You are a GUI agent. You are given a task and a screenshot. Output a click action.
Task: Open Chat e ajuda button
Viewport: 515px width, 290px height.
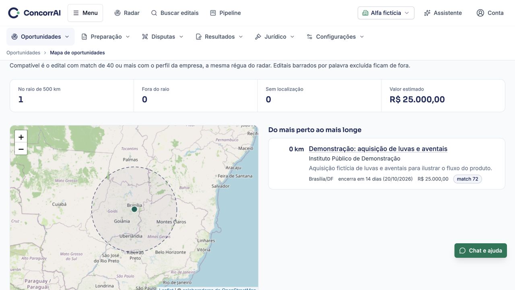(481, 251)
